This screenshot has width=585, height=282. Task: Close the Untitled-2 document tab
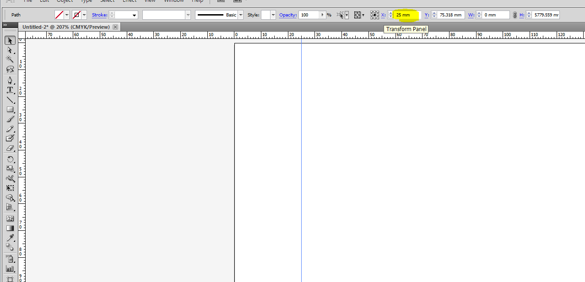[x=115, y=27]
